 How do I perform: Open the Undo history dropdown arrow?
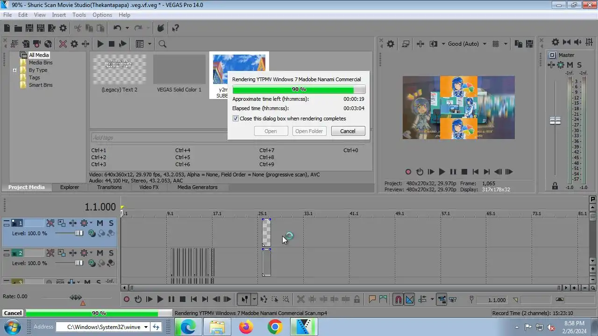pos(127,28)
